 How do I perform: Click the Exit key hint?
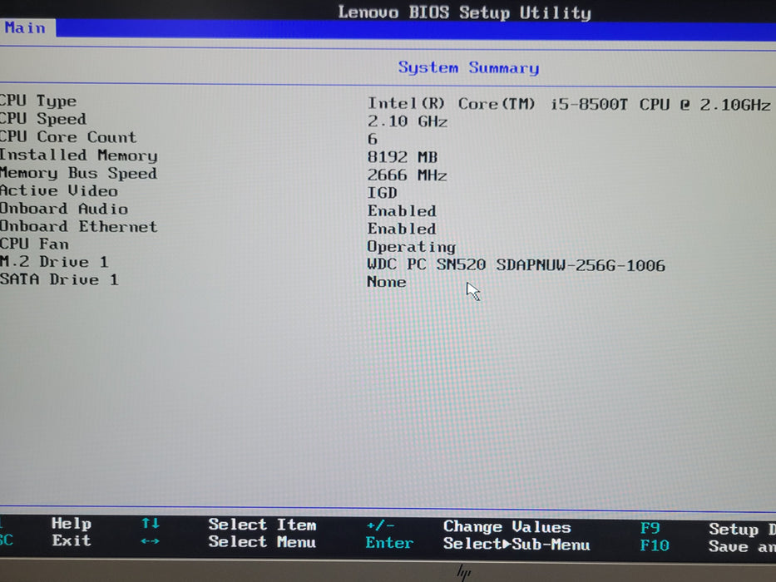click(72, 540)
